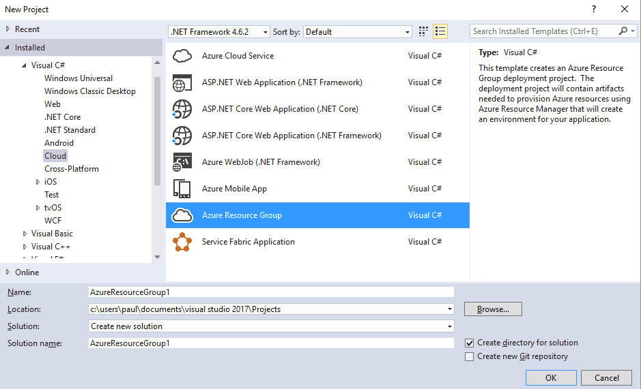The height and width of the screenshot is (389, 641).
Task: Open search options dropdown arrow
Action: [633, 31]
